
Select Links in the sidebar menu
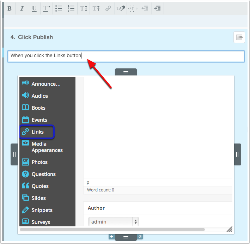click(x=37, y=132)
